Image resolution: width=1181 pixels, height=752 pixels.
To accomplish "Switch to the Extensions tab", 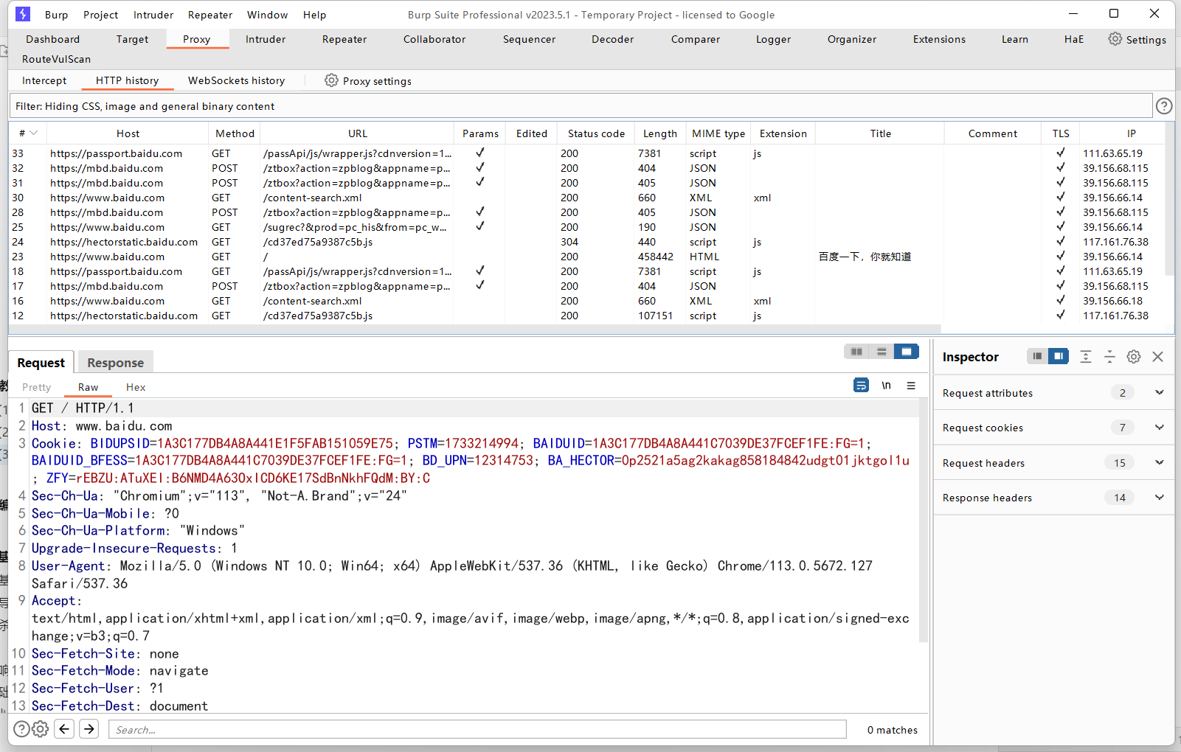I will 939,39.
